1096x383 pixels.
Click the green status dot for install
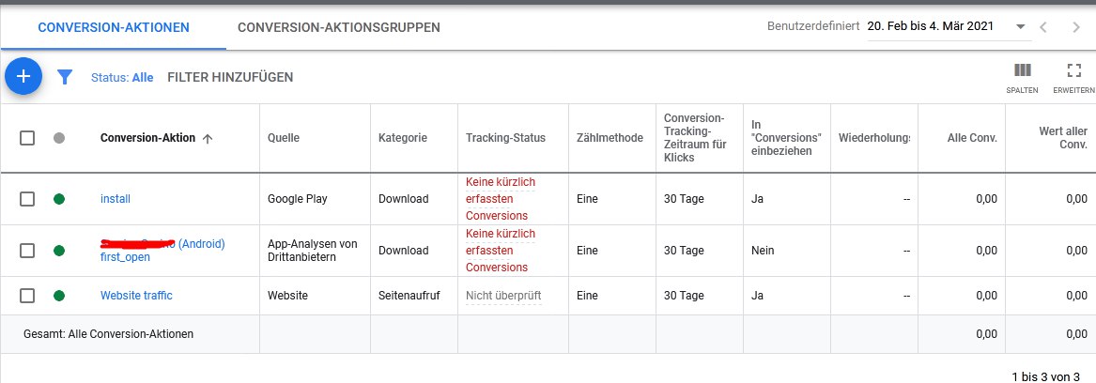(59, 199)
